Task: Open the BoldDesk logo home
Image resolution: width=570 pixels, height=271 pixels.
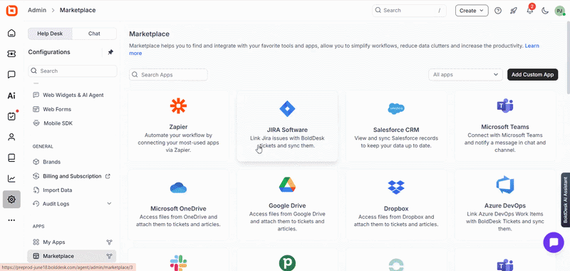Action: pyautogui.click(x=11, y=11)
